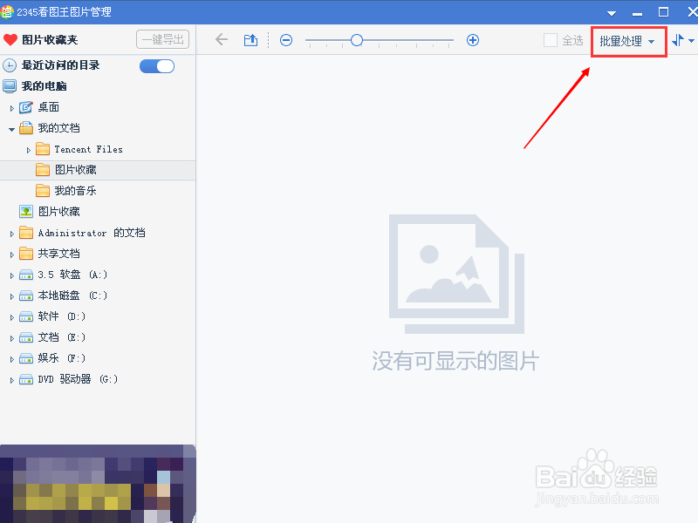Click drive icon next to 本地磁盘 (C:)

pyautogui.click(x=26, y=295)
